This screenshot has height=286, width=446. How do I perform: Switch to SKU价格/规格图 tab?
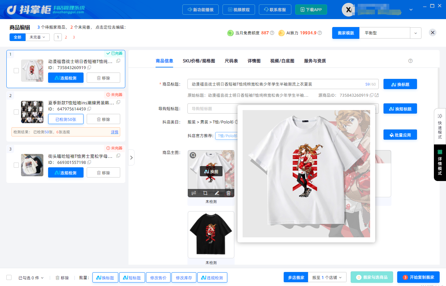(x=199, y=61)
